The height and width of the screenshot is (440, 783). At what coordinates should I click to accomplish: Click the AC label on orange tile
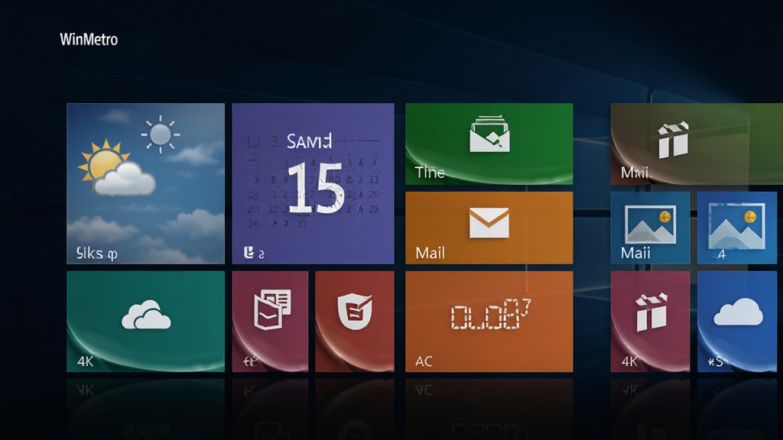pyautogui.click(x=424, y=361)
